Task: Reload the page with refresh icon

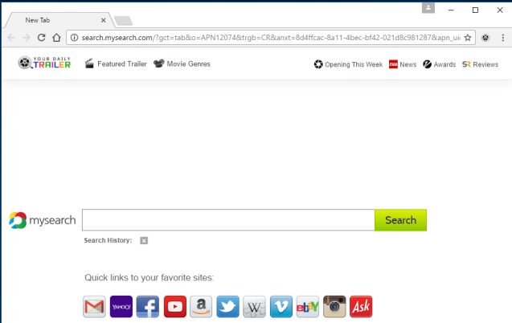Action: tap(41, 38)
